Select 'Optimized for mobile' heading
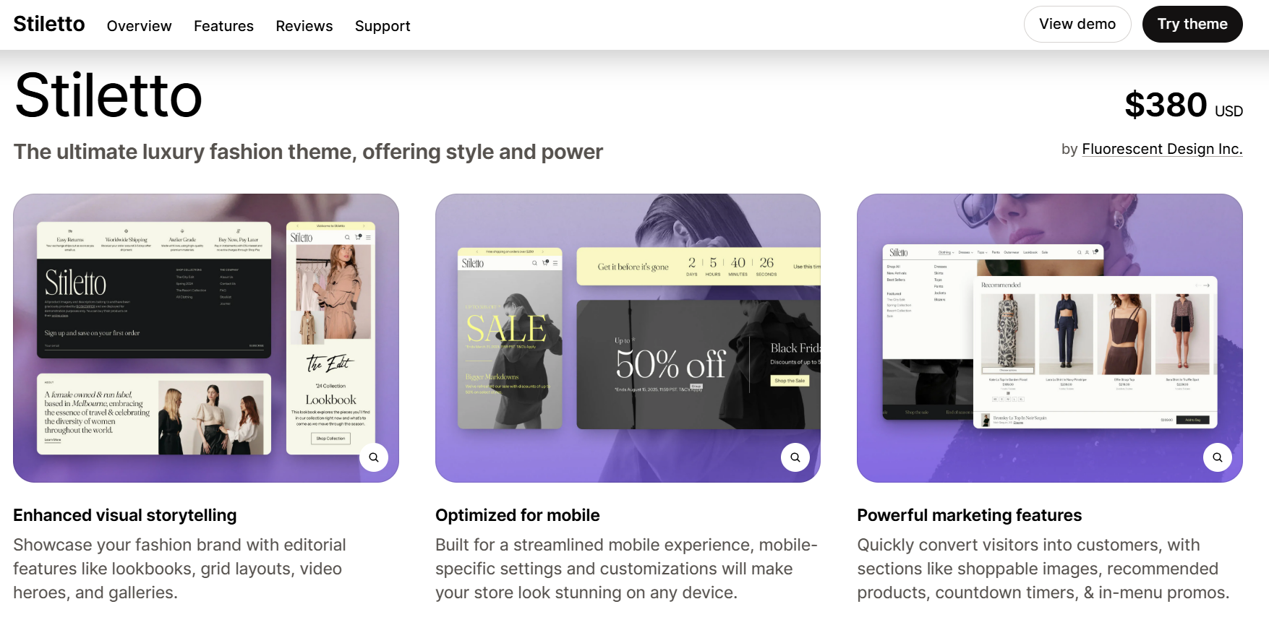 pos(518,515)
